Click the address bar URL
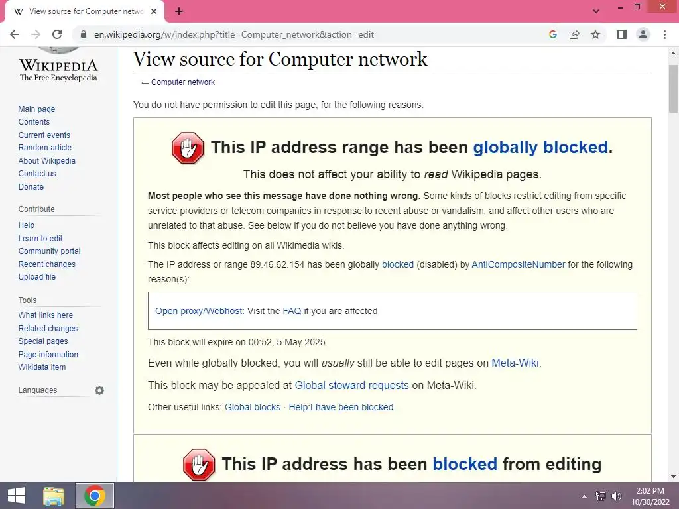Viewport: 679px width, 509px height. 234,34
